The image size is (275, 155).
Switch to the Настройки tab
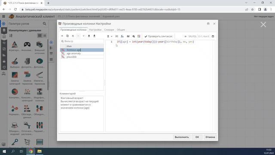pos(95,30)
